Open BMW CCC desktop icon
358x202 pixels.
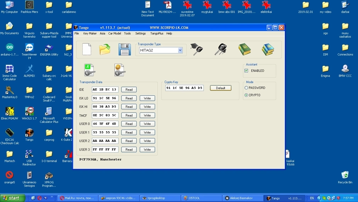(x=345, y=71)
